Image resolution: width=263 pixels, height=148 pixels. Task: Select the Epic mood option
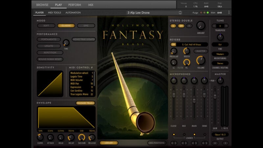point(86,26)
